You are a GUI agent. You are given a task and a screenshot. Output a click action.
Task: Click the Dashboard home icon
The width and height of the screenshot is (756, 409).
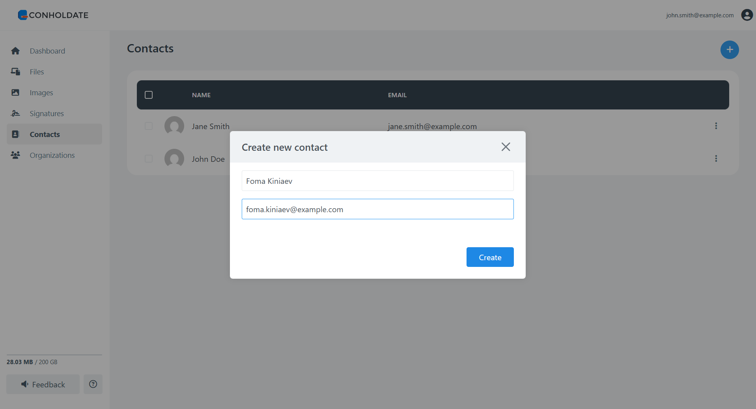(15, 51)
